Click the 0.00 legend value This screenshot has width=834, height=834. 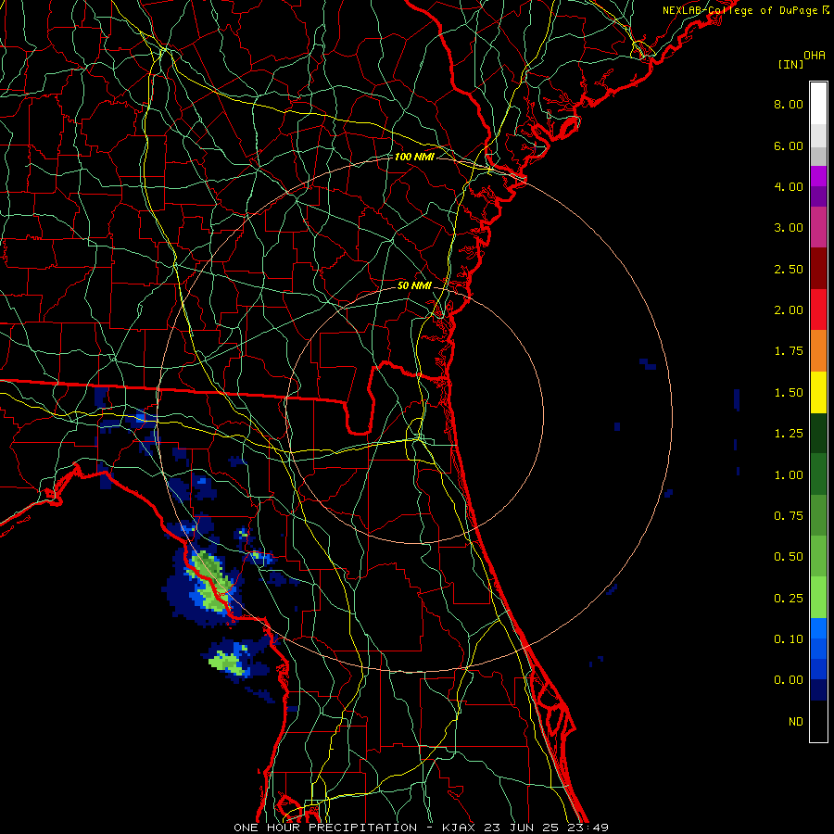pyautogui.click(x=789, y=680)
